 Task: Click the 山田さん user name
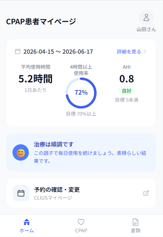(x=146, y=29)
